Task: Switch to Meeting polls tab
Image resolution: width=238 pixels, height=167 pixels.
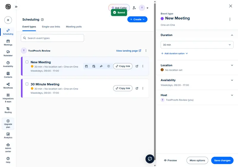Action: point(73,27)
